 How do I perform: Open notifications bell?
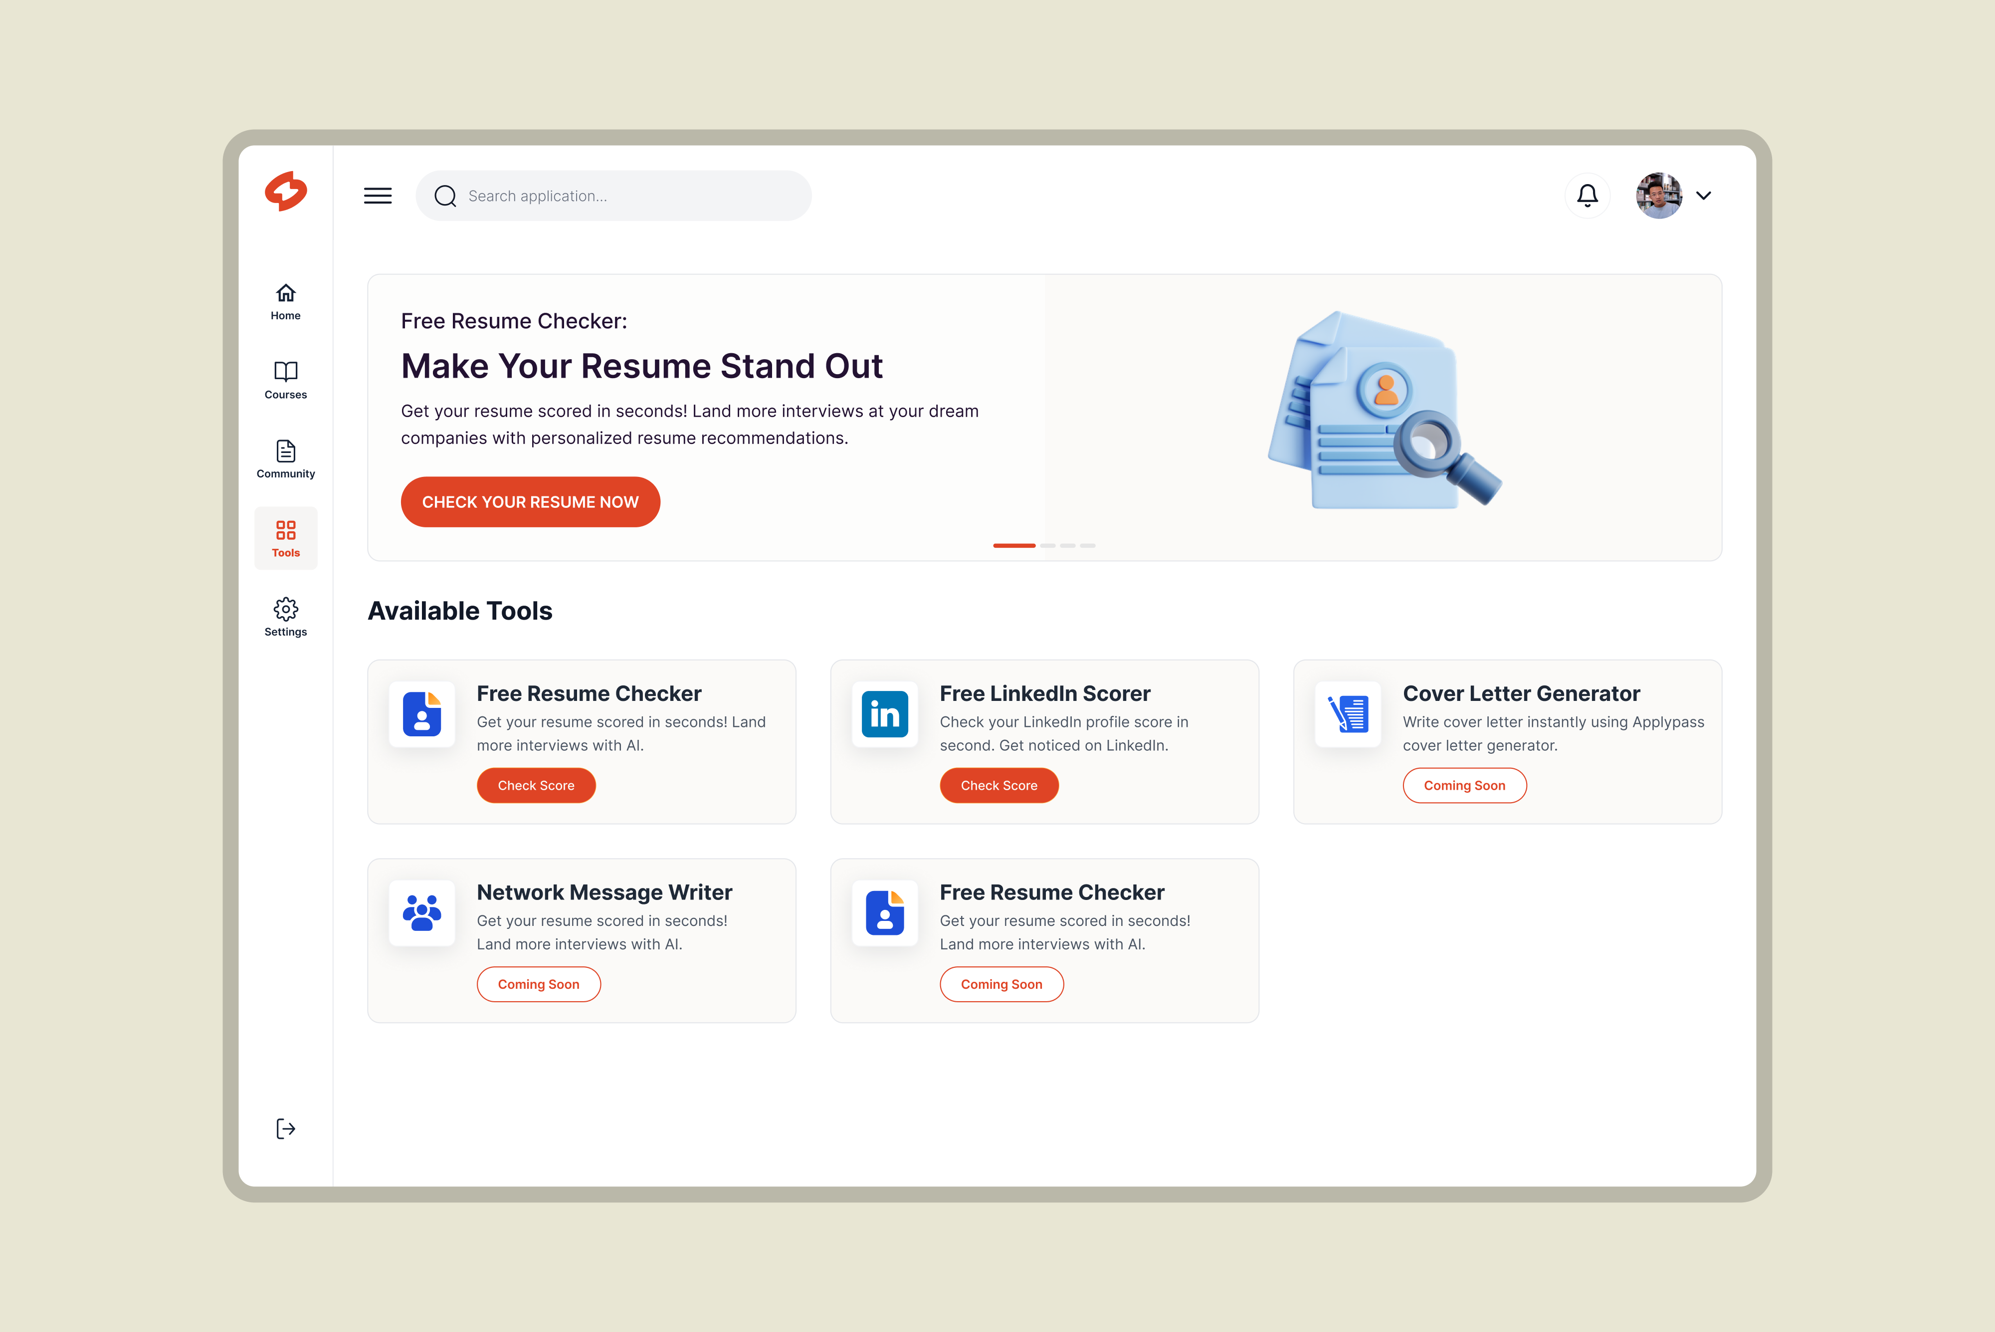(1587, 196)
